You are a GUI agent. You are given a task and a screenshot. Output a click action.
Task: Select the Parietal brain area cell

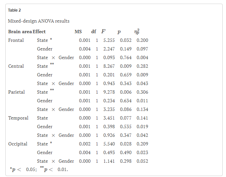coord(17,92)
